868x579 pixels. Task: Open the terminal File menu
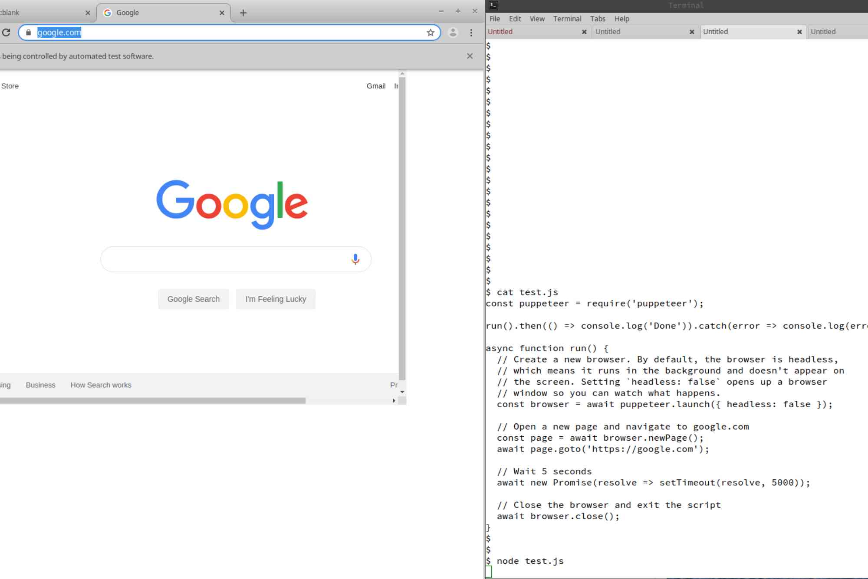point(494,19)
